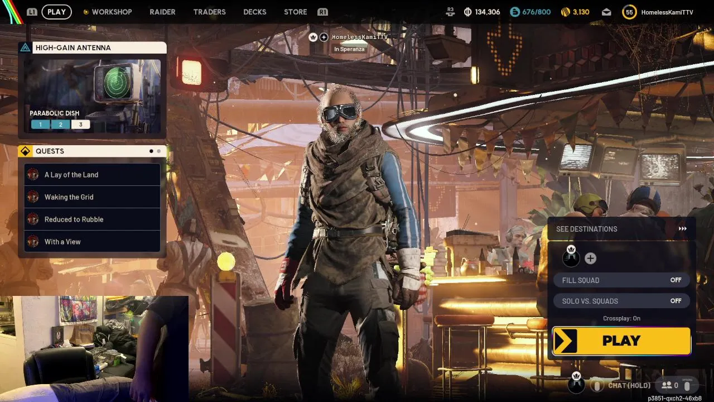Image resolution: width=714 pixels, height=402 pixels.
Task: Click the R3 stick icon in top bar
Action: point(451,11)
